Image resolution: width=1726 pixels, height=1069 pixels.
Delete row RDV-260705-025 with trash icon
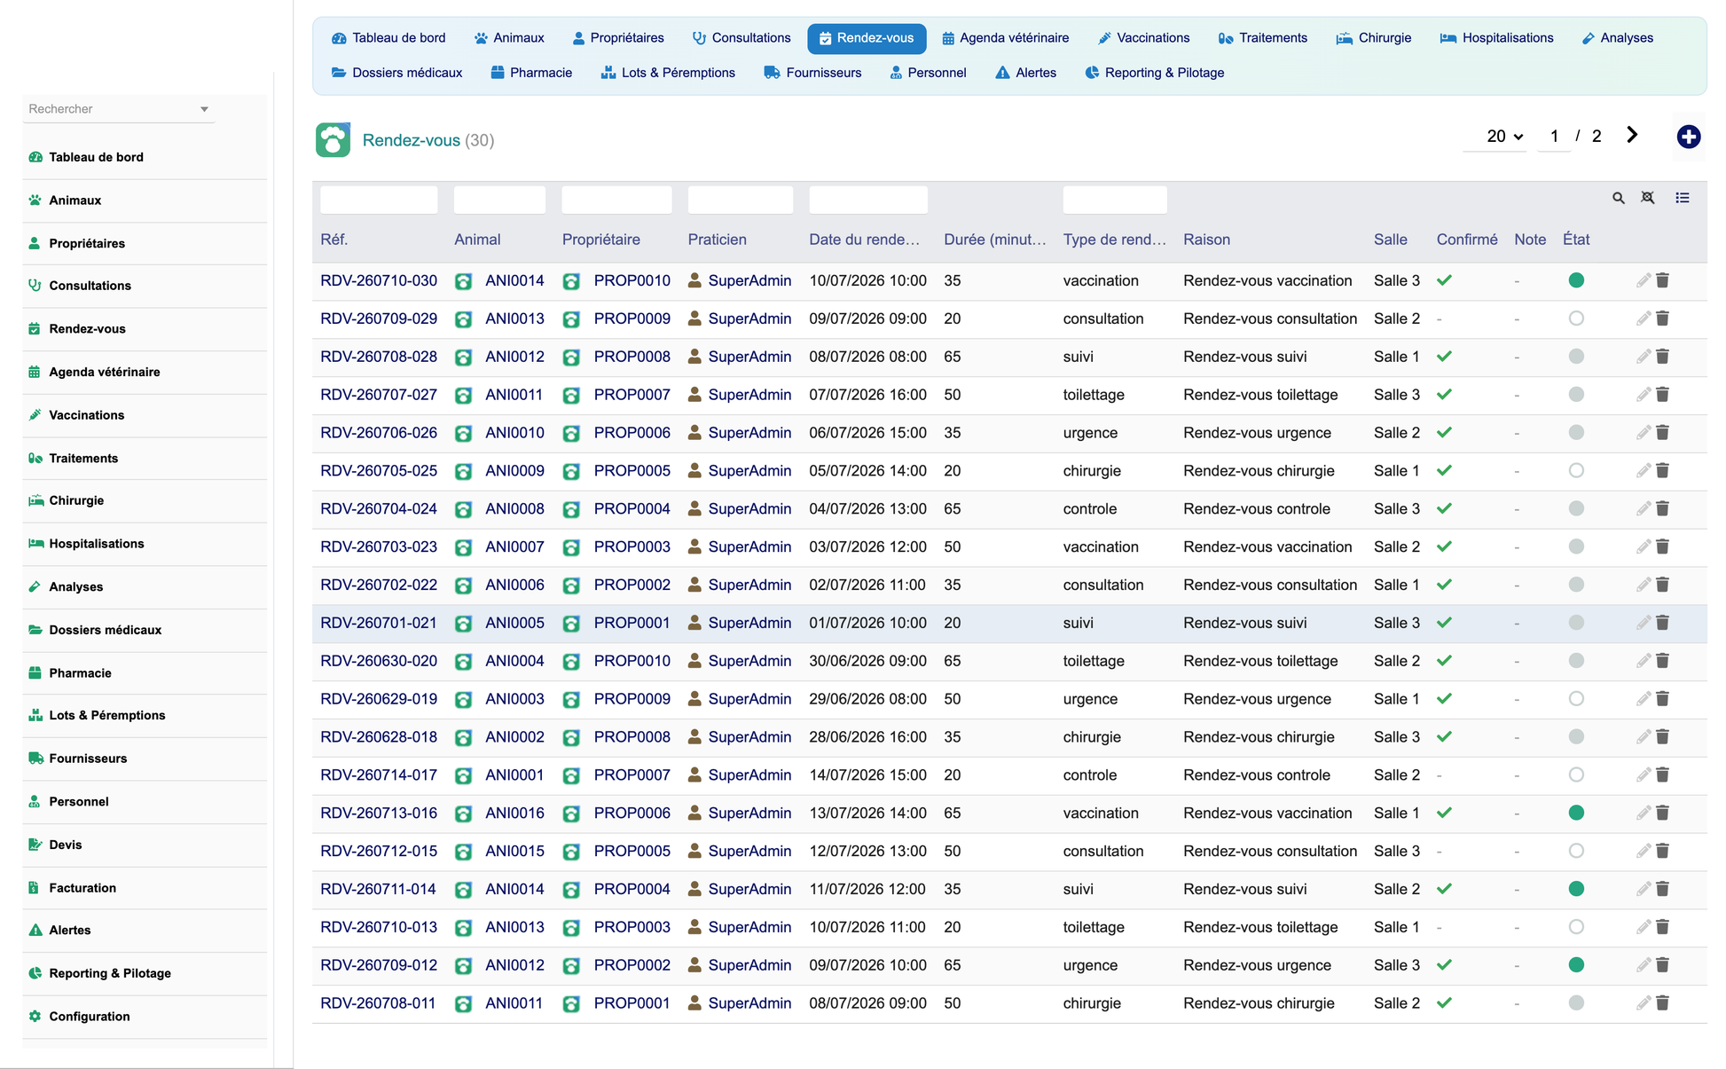point(1663,471)
